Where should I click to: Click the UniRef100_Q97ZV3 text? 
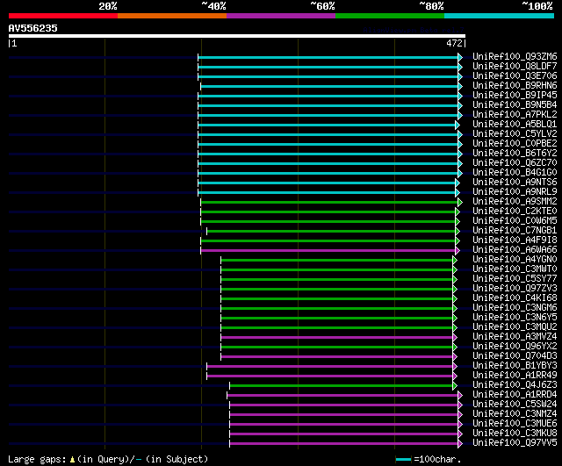point(515,289)
